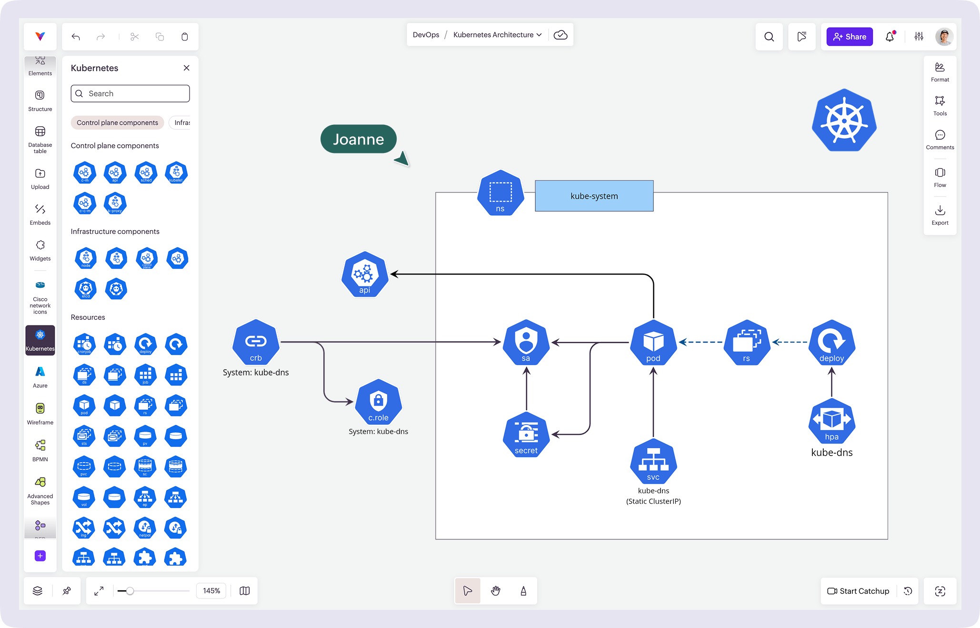
Task: Click the redo arrow icon
Action: pos(100,37)
